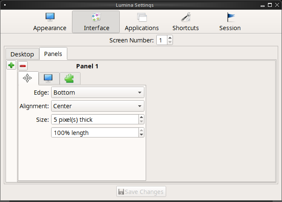Switch to panel location arrows tab
This screenshot has height=202, width=282.
tap(28, 78)
